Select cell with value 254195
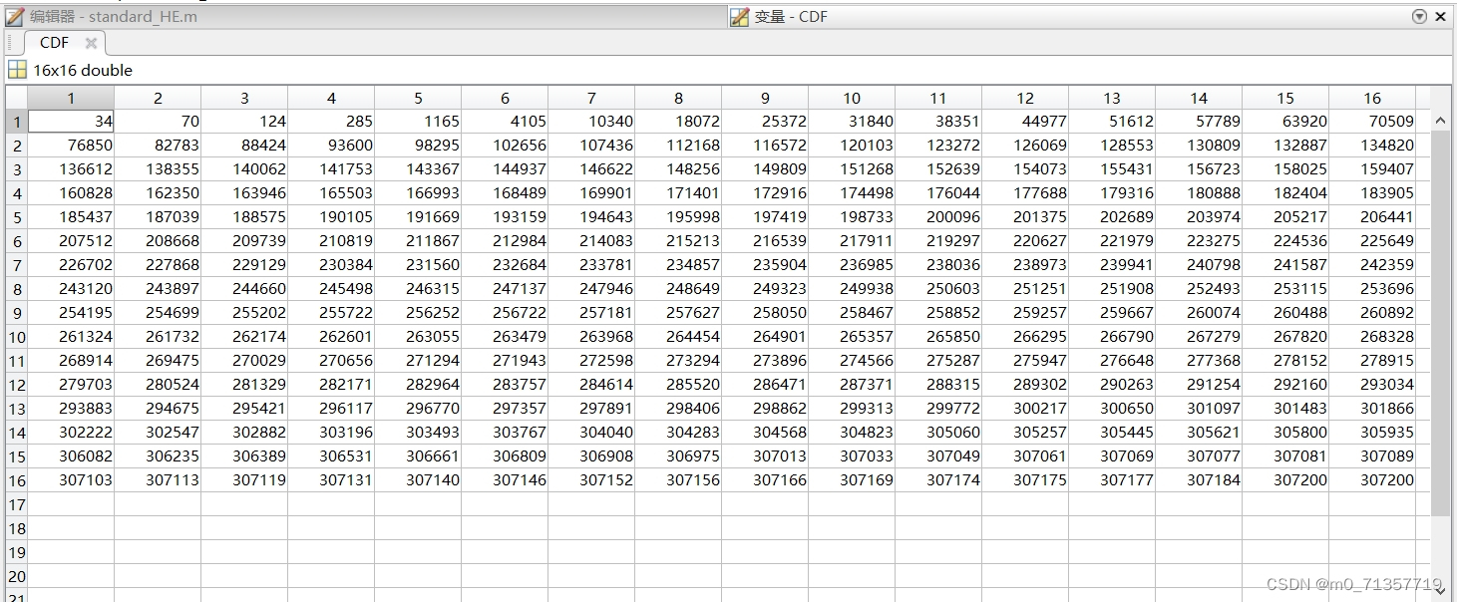 pyautogui.click(x=71, y=312)
